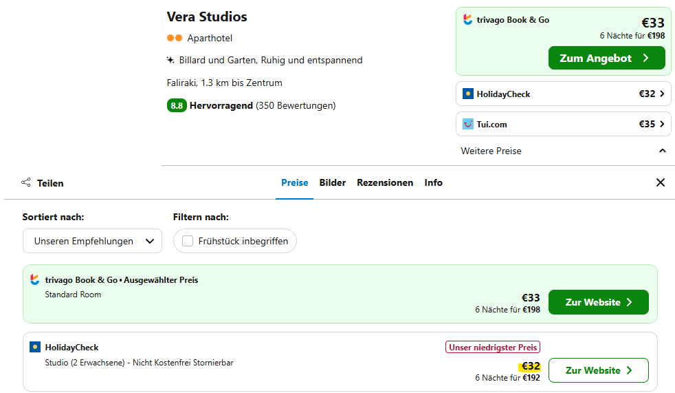Click the HolidayCheck logo in price list row

[35, 347]
